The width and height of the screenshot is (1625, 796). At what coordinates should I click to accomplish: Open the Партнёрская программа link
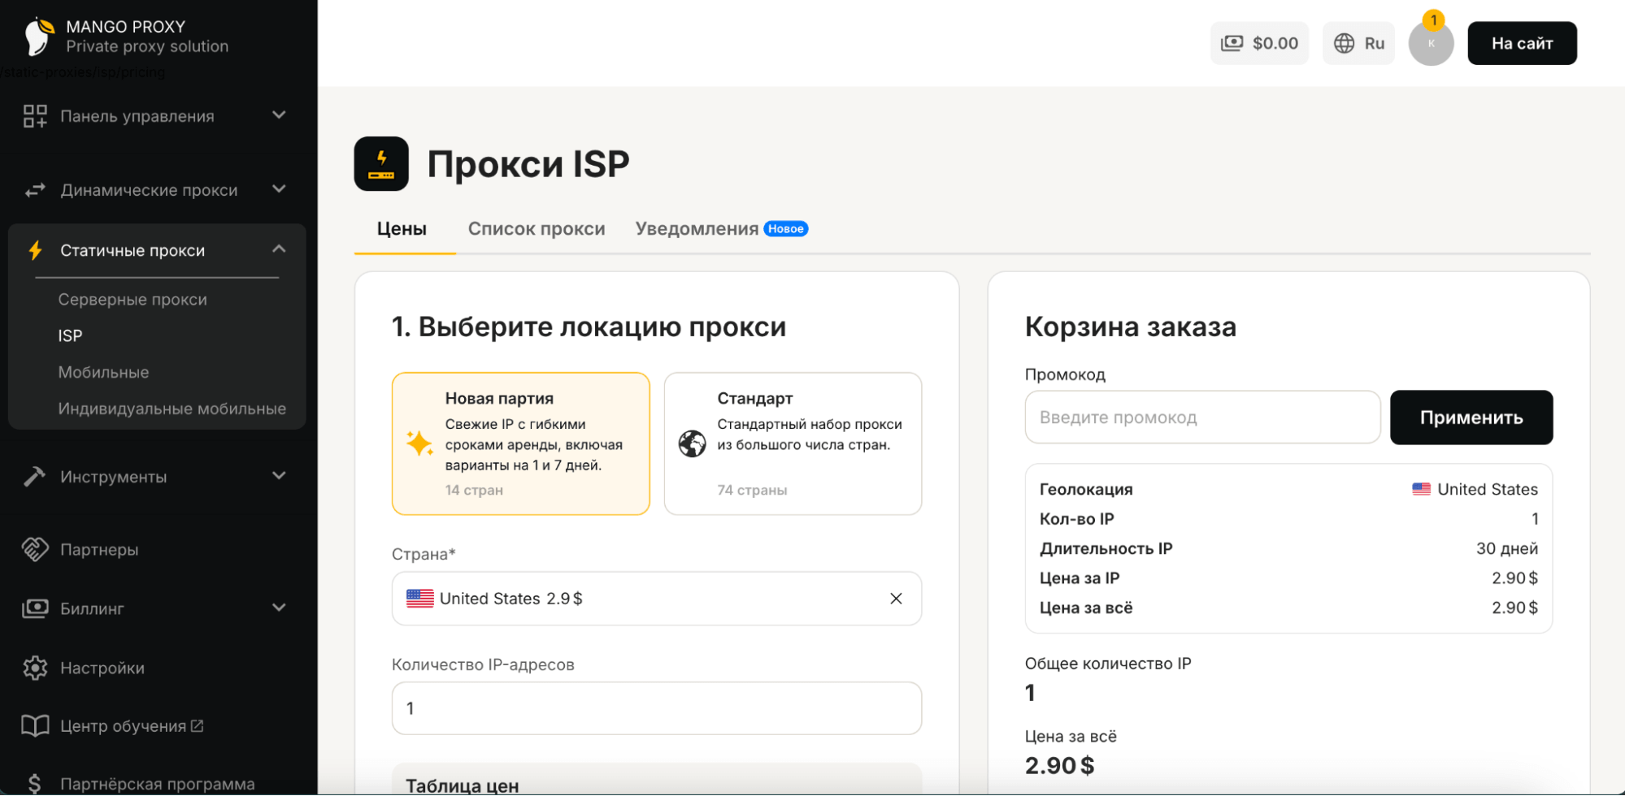click(157, 784)
